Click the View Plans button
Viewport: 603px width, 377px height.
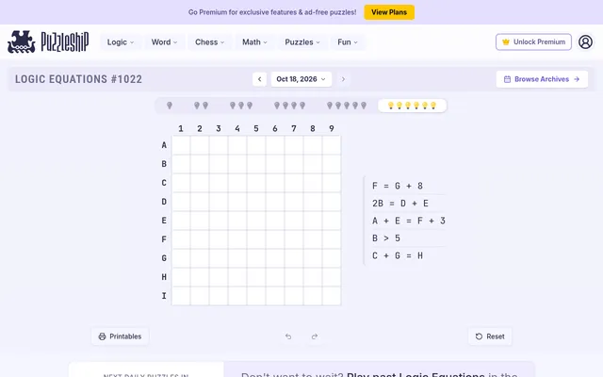389,12
